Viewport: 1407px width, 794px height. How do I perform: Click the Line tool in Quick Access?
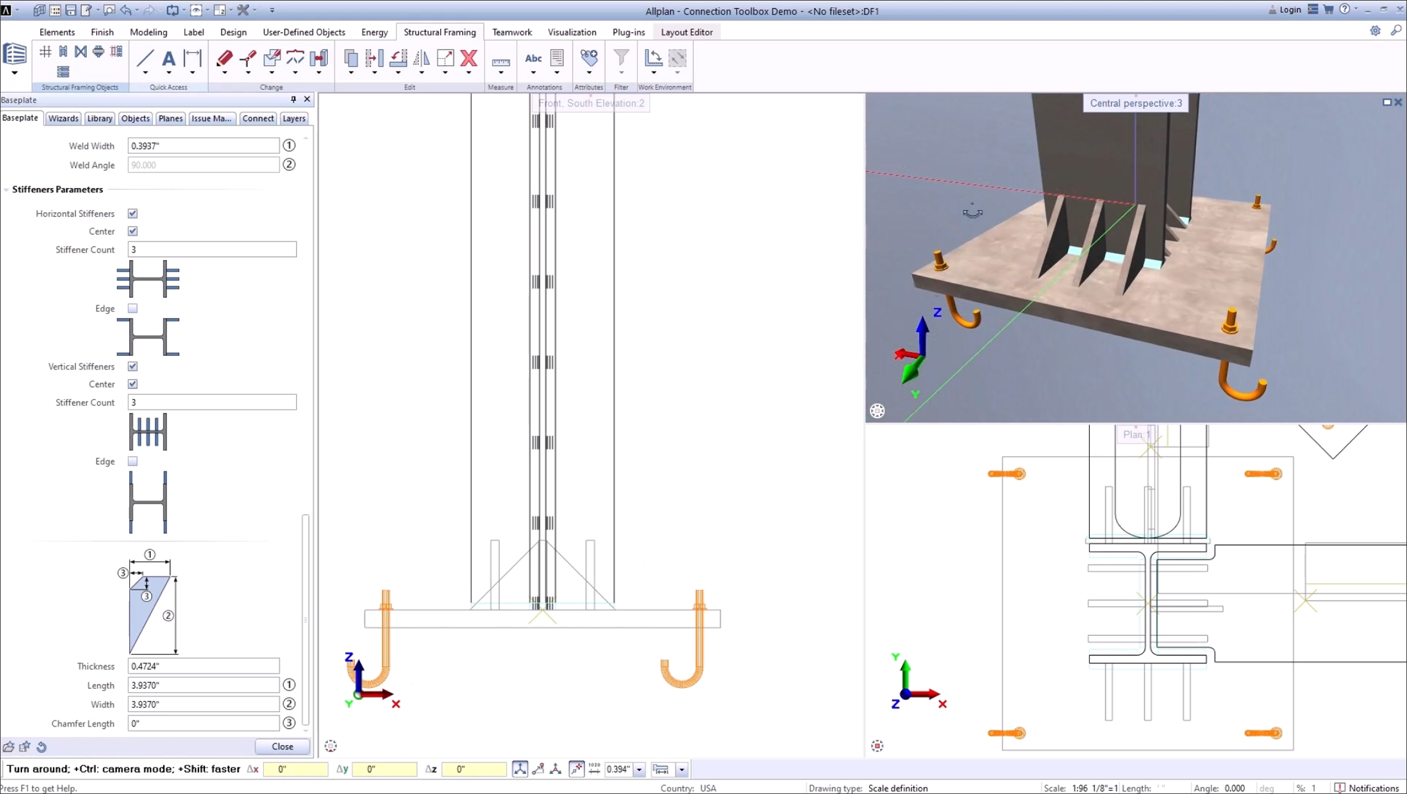click(145, 58)
